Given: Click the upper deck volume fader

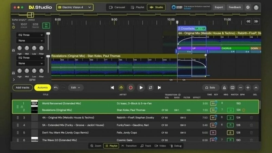Looking at the screenshot, I should 48,33.
